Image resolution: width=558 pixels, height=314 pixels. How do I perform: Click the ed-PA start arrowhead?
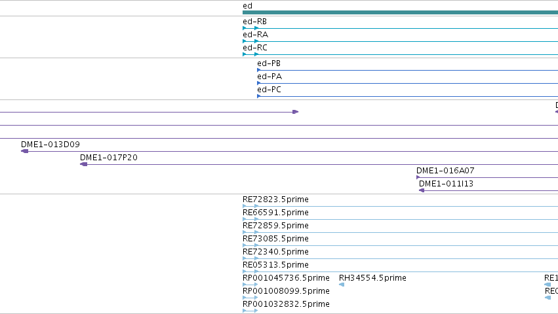click(259, 84)
